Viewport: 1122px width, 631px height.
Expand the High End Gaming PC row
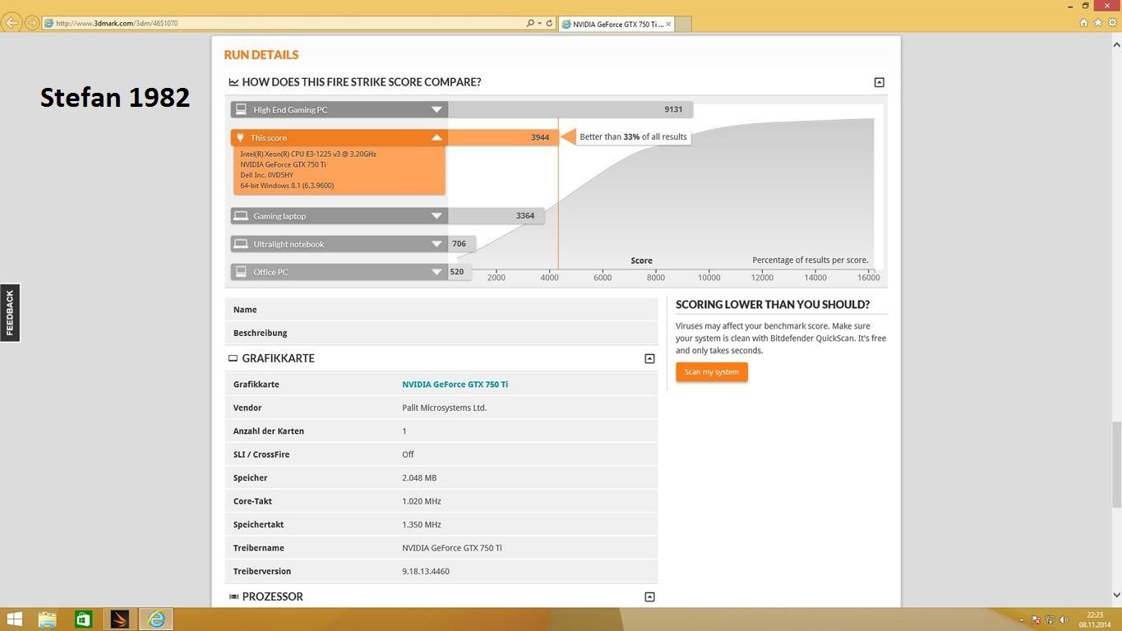[x=436, y=109]
